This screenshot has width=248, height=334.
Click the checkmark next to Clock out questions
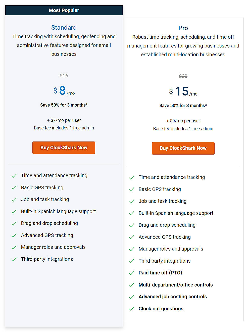tap(132, 309)
